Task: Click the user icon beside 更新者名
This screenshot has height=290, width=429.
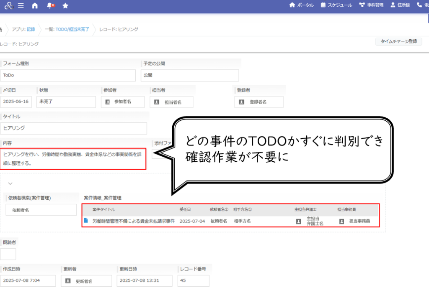Action: tap(67, 281)
